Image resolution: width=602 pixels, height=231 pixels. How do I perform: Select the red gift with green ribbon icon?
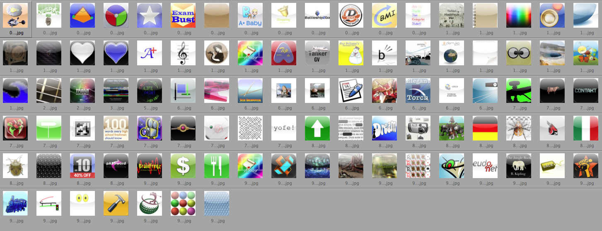[15, 128]
